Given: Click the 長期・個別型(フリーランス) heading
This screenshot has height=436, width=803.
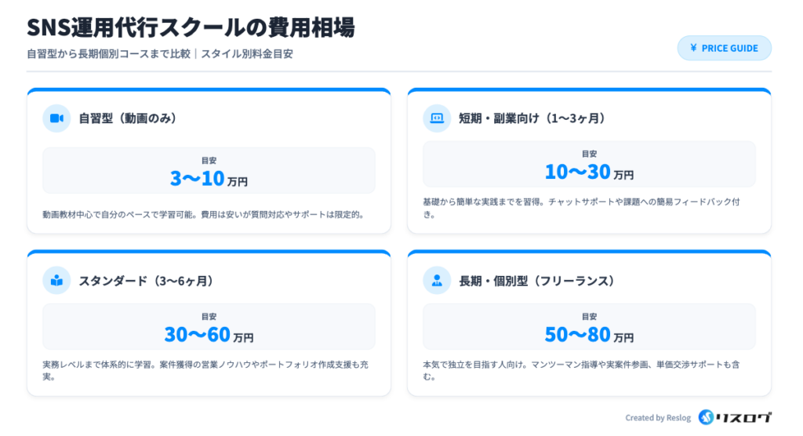Looking at the screenshot, I should click(x=536, y=280).
